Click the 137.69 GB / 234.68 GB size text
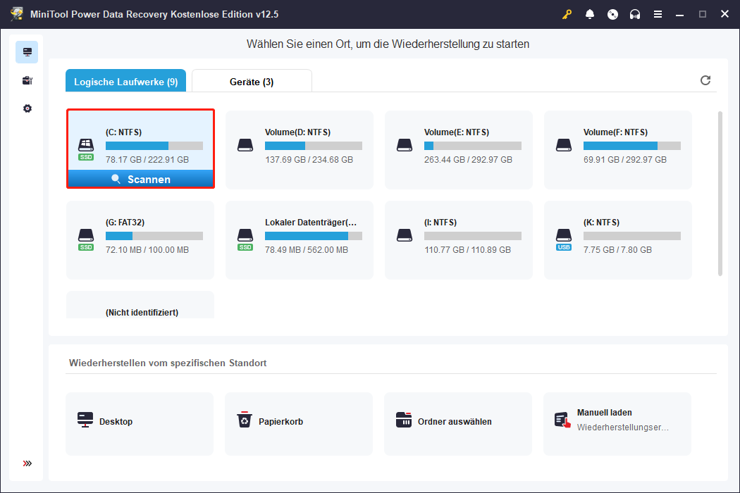Image resolution: width=740 pixels, height=493 pixels. point(309,159)
